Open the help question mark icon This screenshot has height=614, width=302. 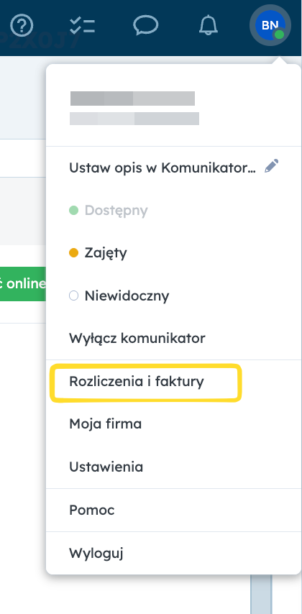coord(22,25)
